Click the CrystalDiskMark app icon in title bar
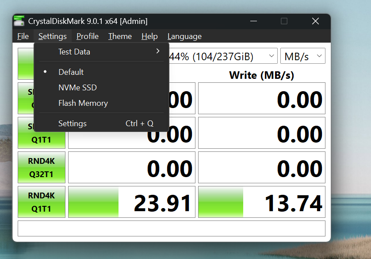371x259 pixels. [19, 21]
